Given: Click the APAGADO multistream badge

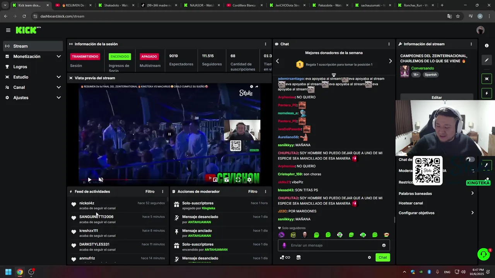Looking at the screenshot, I should (149, 56).
